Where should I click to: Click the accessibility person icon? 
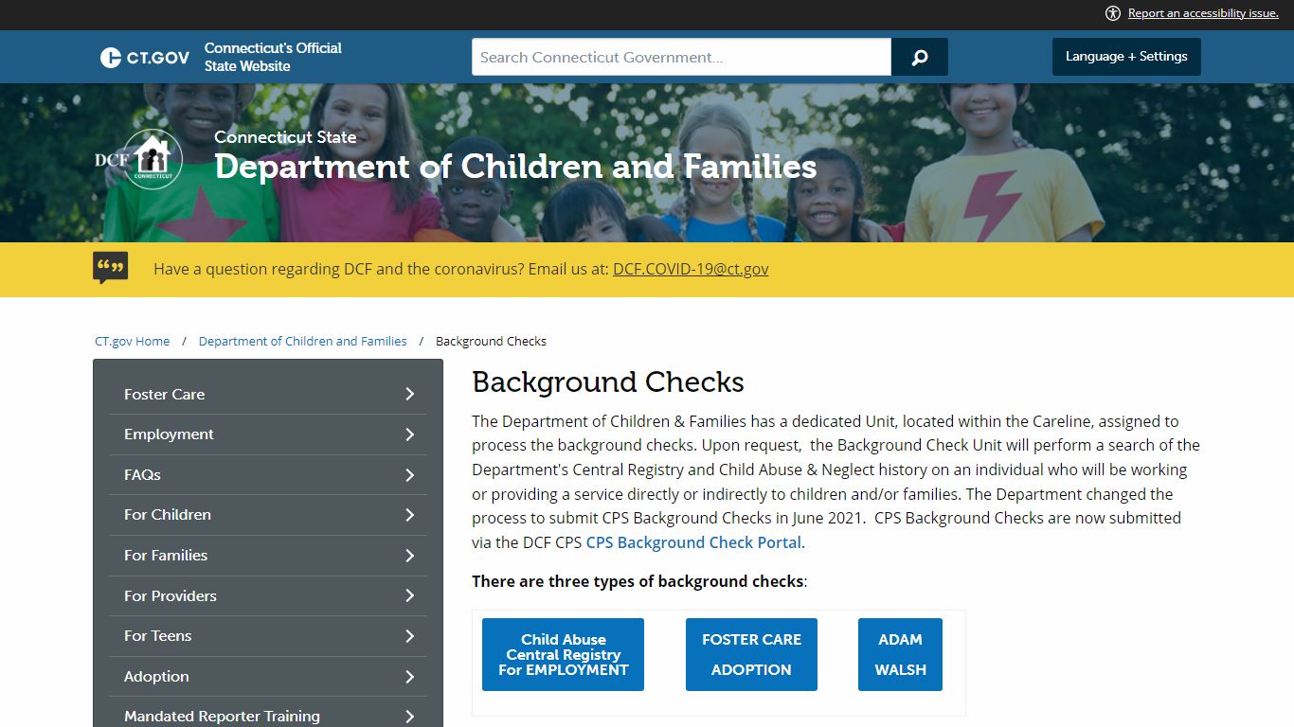pos(1113,13)
